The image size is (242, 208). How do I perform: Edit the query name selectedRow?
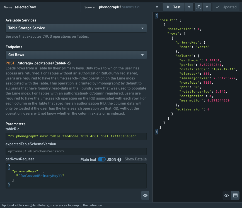coord(25,7)
